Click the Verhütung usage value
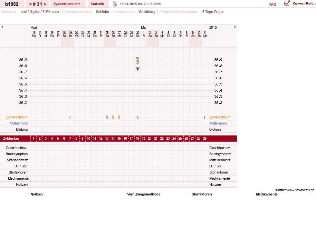Image resolution: width=316 pixels, height=239 pixels. click(147, 12)
